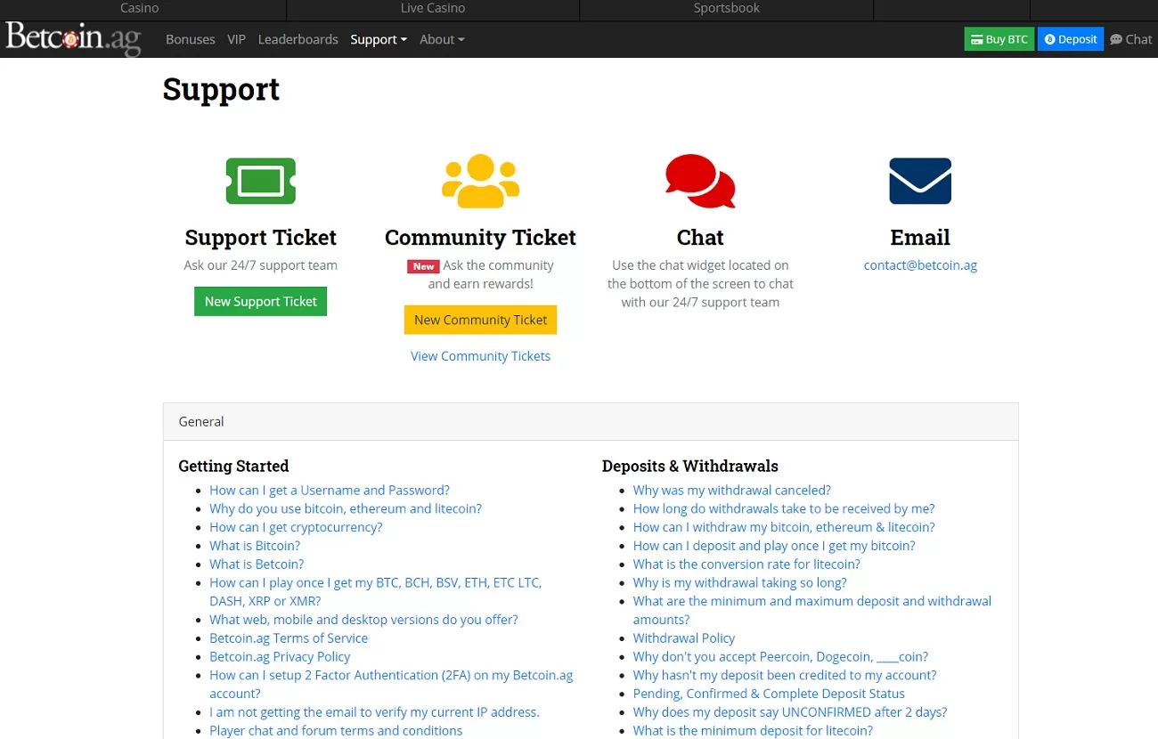The height and width of the screenshot is (739, 1158).
Task: Open 'not getting the email to verify IP' link
Action: (x=374, y=712)
